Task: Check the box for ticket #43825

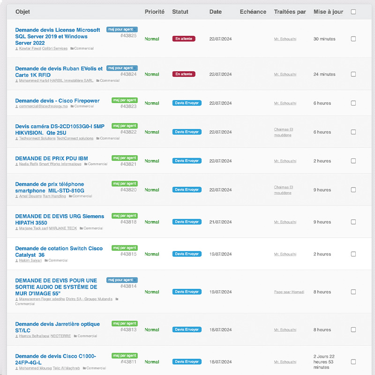Action: click(x=353, y=39)
